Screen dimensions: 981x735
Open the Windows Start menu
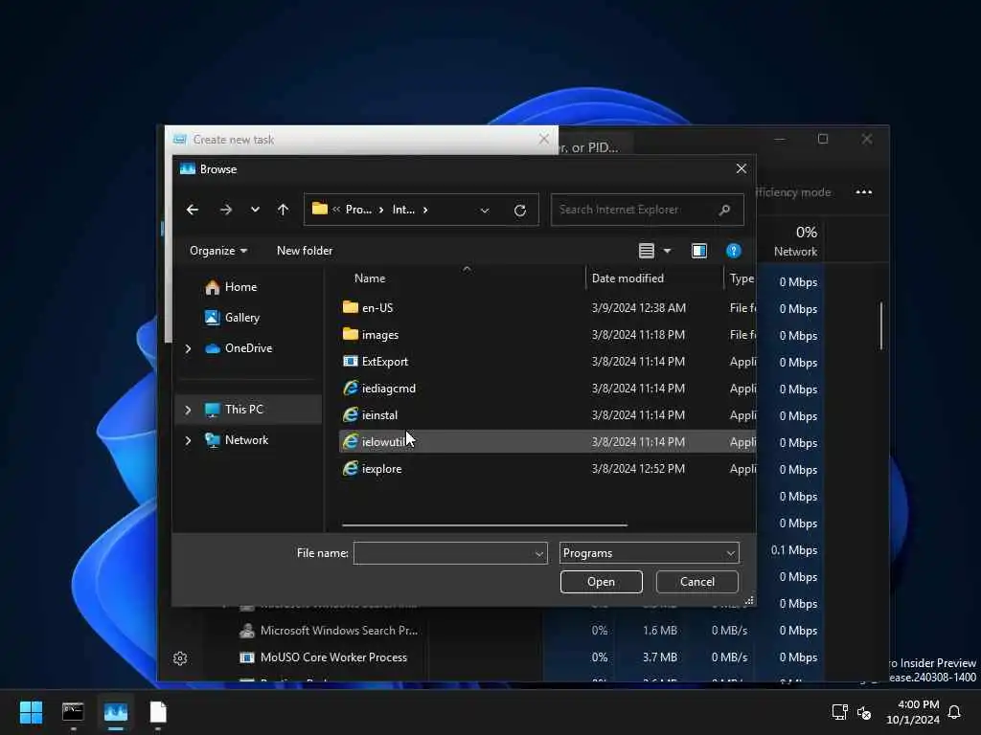coord(31,712)
